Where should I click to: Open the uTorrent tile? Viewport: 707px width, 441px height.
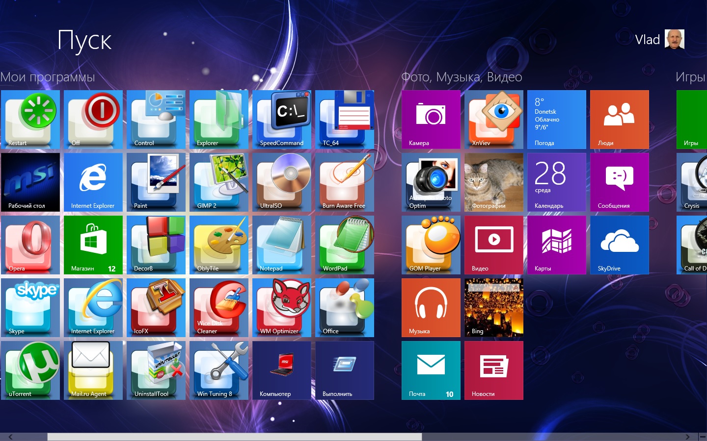30,370
